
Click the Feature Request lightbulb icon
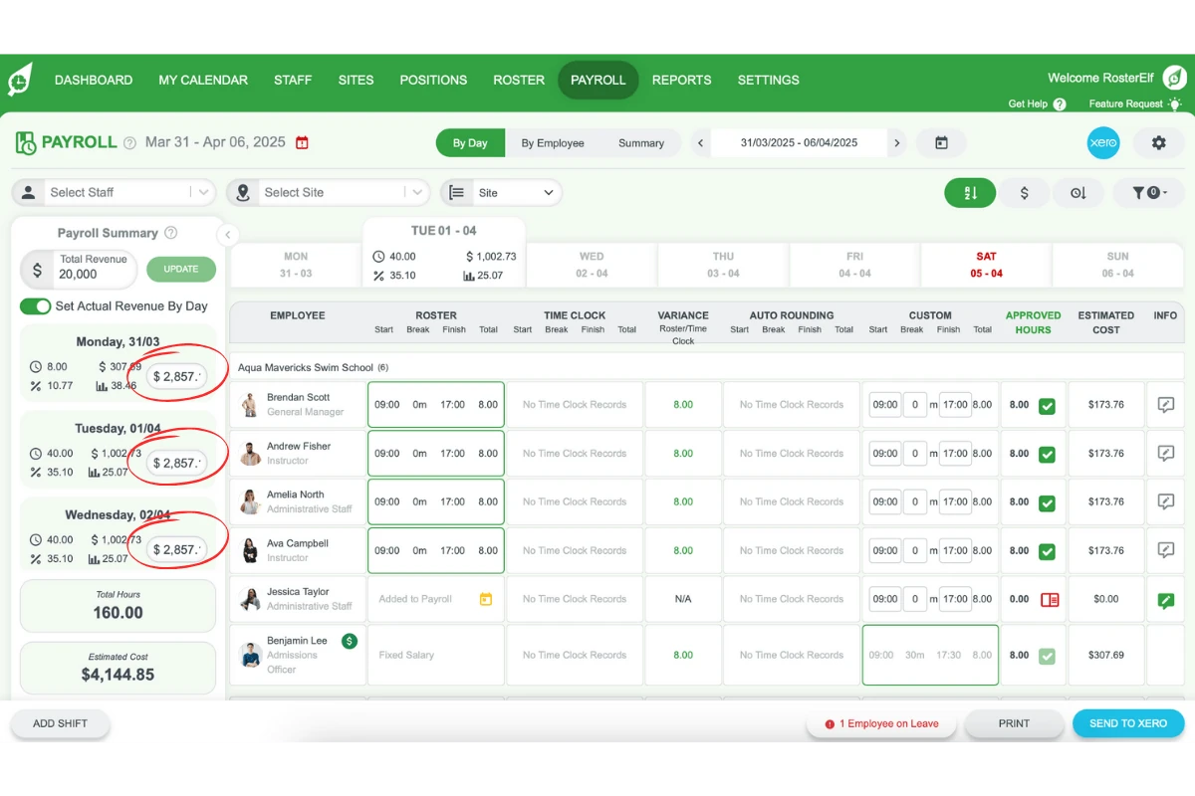[x=1175, y=103]
